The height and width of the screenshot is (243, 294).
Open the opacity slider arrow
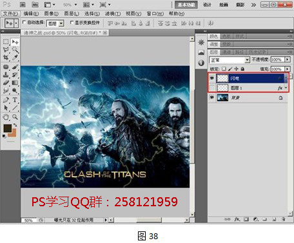[x=288, y=59]
